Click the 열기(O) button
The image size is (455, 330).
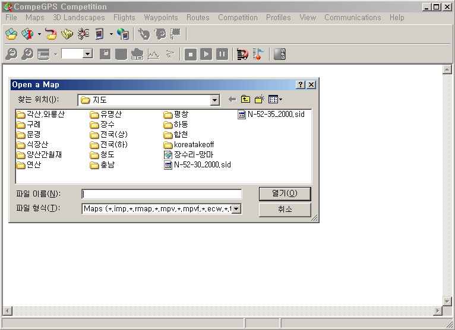(x=285, y=193)
